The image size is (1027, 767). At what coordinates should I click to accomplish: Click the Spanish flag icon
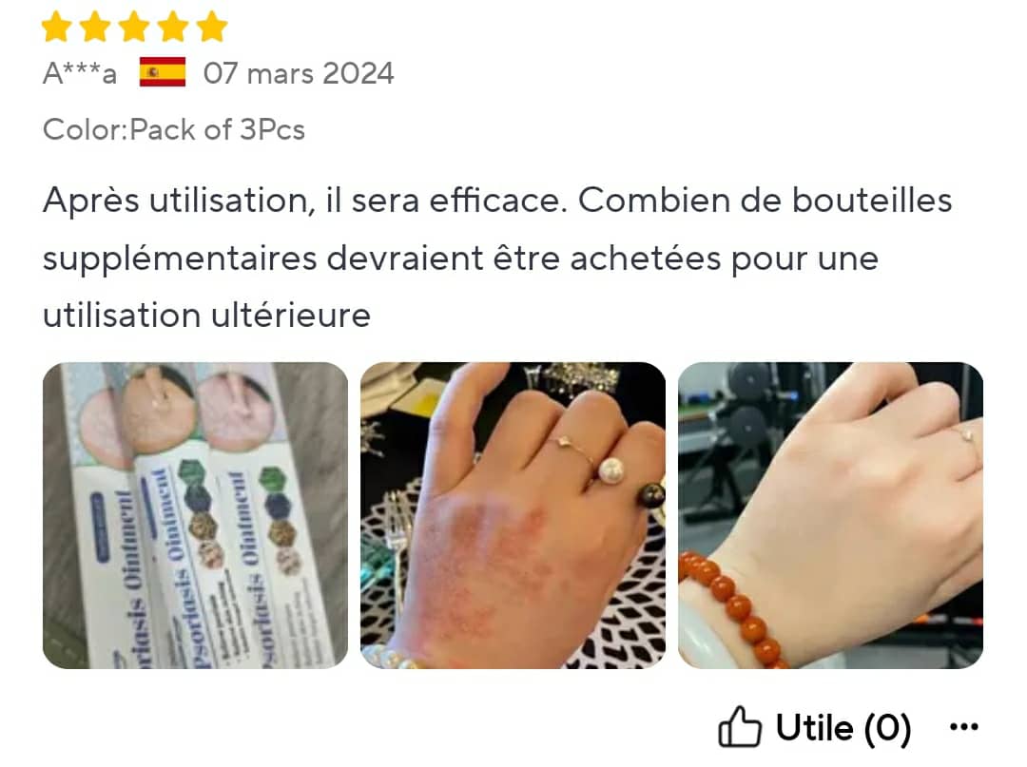163,72
